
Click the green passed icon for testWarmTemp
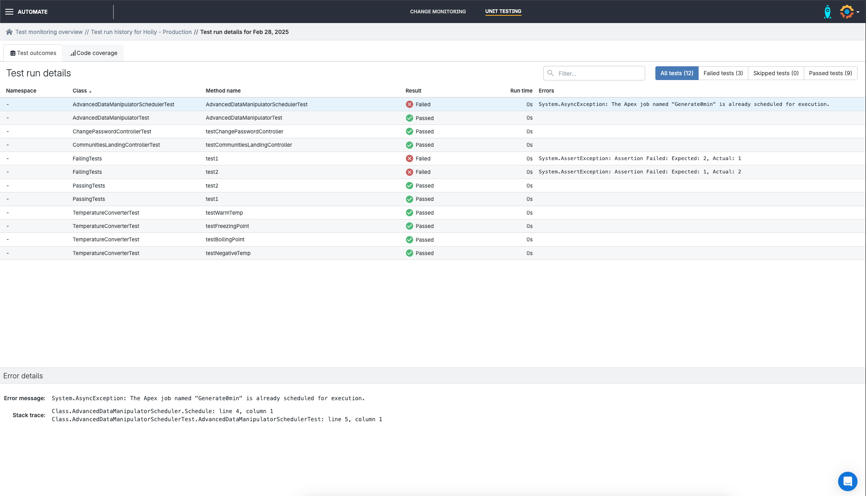coord(409,213)
